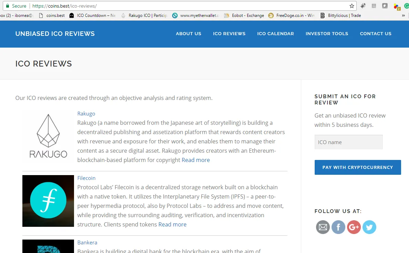Click the Google Plus follow icon

[354, 227]
